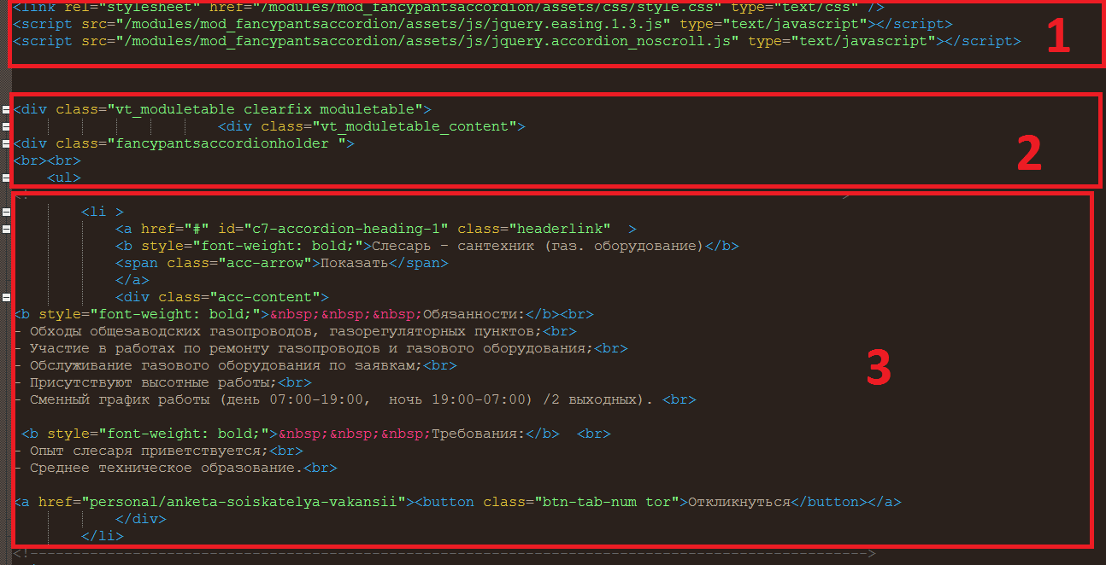Click the heading text "Обязанности:"

point(474,314)
